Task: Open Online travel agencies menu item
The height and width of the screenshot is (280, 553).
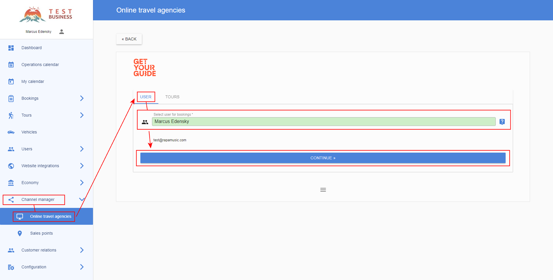Action: tap(51, 217)
